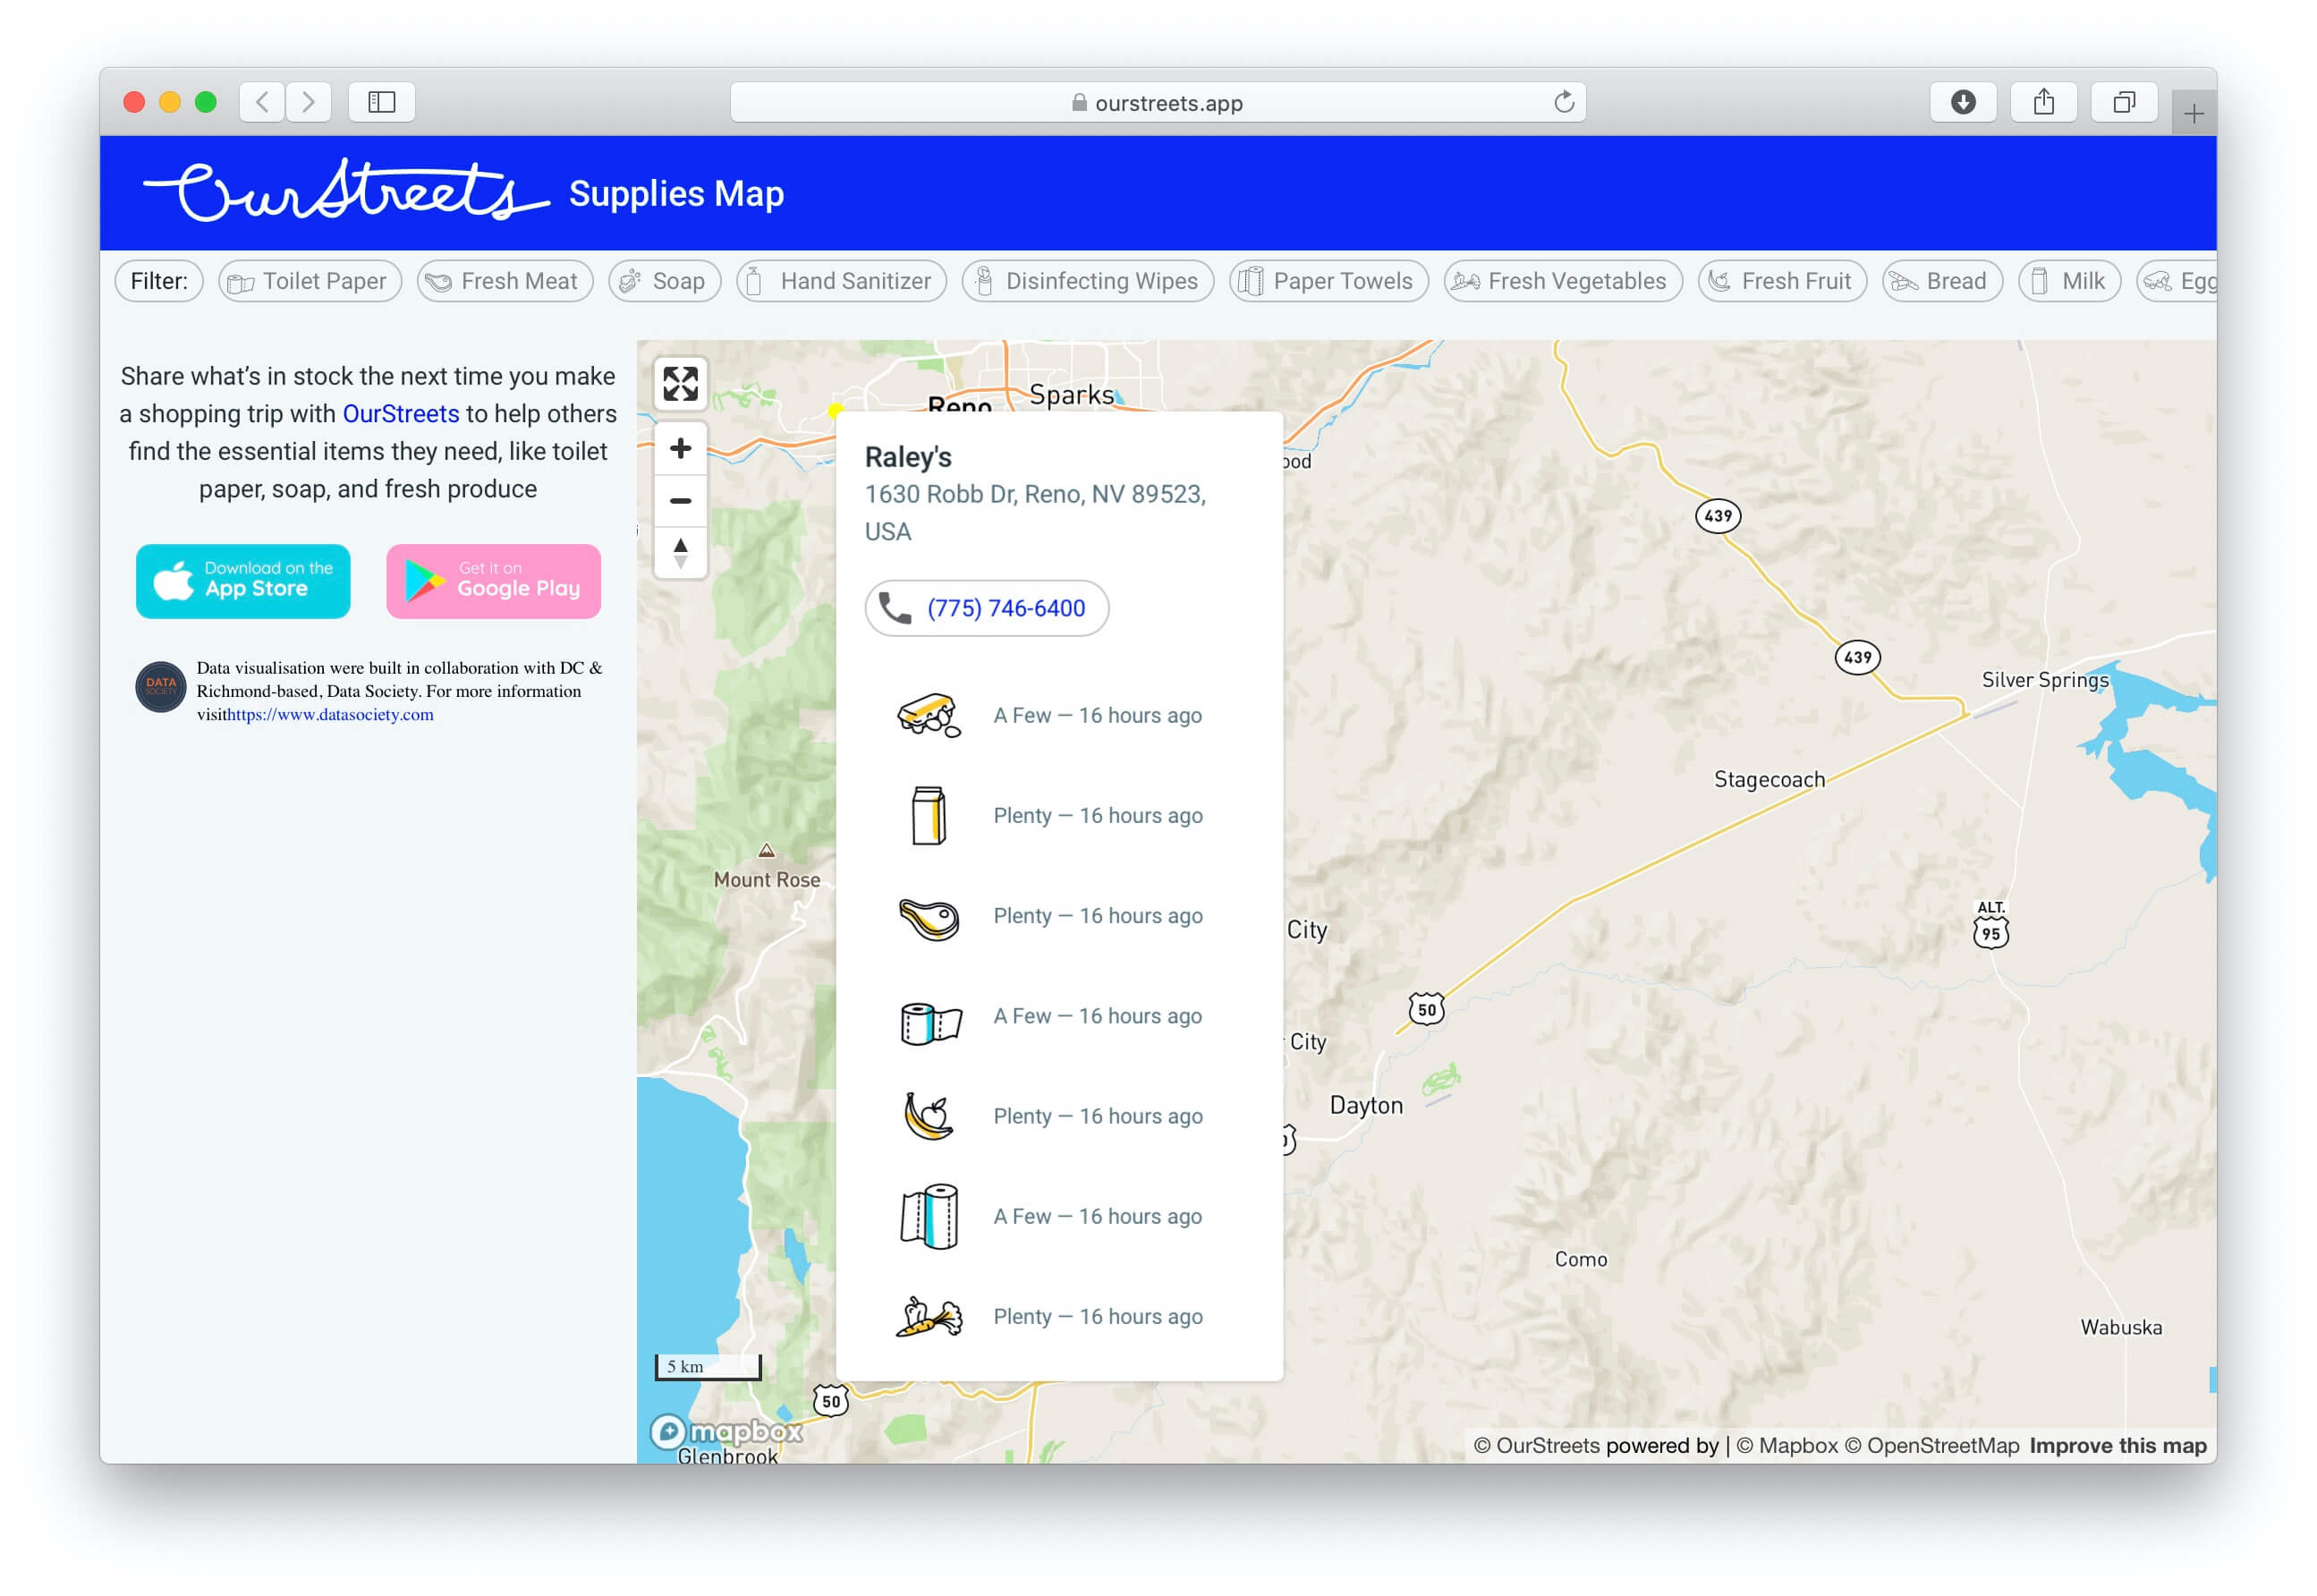Enable the Hand Sanitizer filter

tap(841, 281)
